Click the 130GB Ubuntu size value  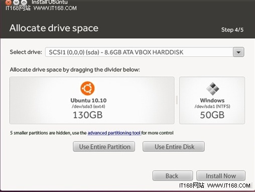point(88,115)
